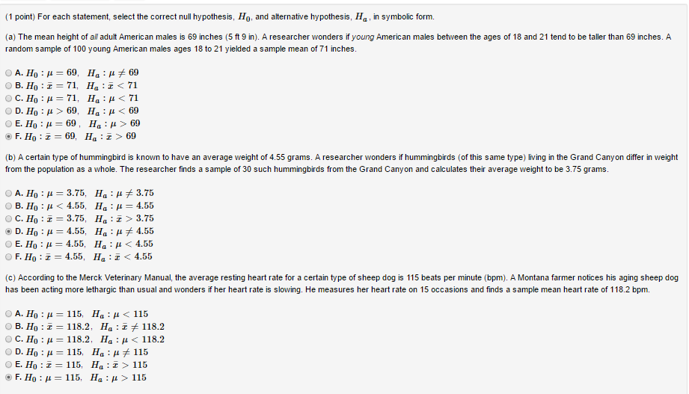The height and width of the screenshot is (394, 689).
Task: Select option A for sheep dog question (c)
Action: pyautogui.click(x=8, y=314)
